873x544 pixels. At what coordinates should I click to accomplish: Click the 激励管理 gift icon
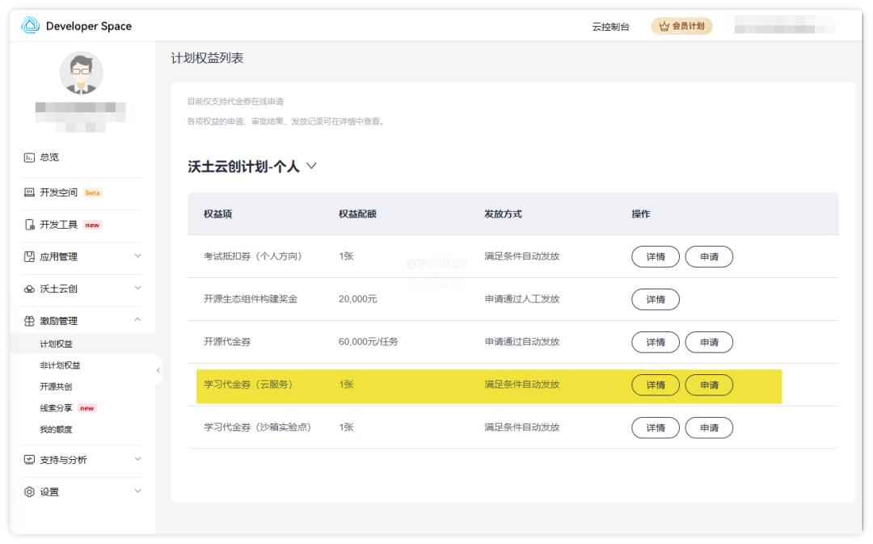click(29, 321)
